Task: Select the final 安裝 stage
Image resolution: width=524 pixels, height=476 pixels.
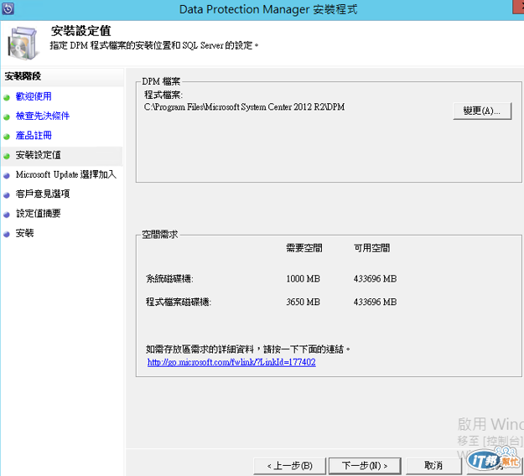Action: 24,233
